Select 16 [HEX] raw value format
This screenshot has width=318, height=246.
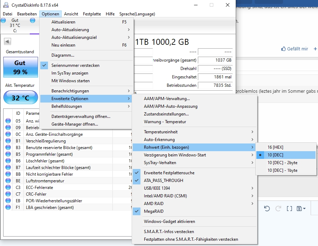286,147
